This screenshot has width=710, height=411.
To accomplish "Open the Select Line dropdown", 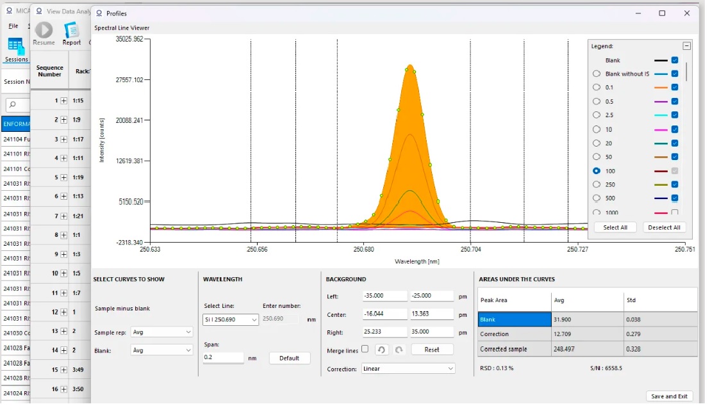I will point(231,319).
